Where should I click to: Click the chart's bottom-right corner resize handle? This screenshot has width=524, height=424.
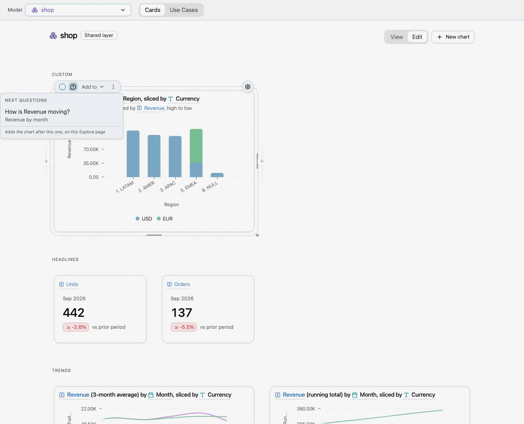click(x=257, y=235)
